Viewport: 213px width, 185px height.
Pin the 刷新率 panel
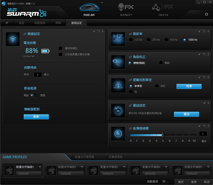tap(199, 32)
